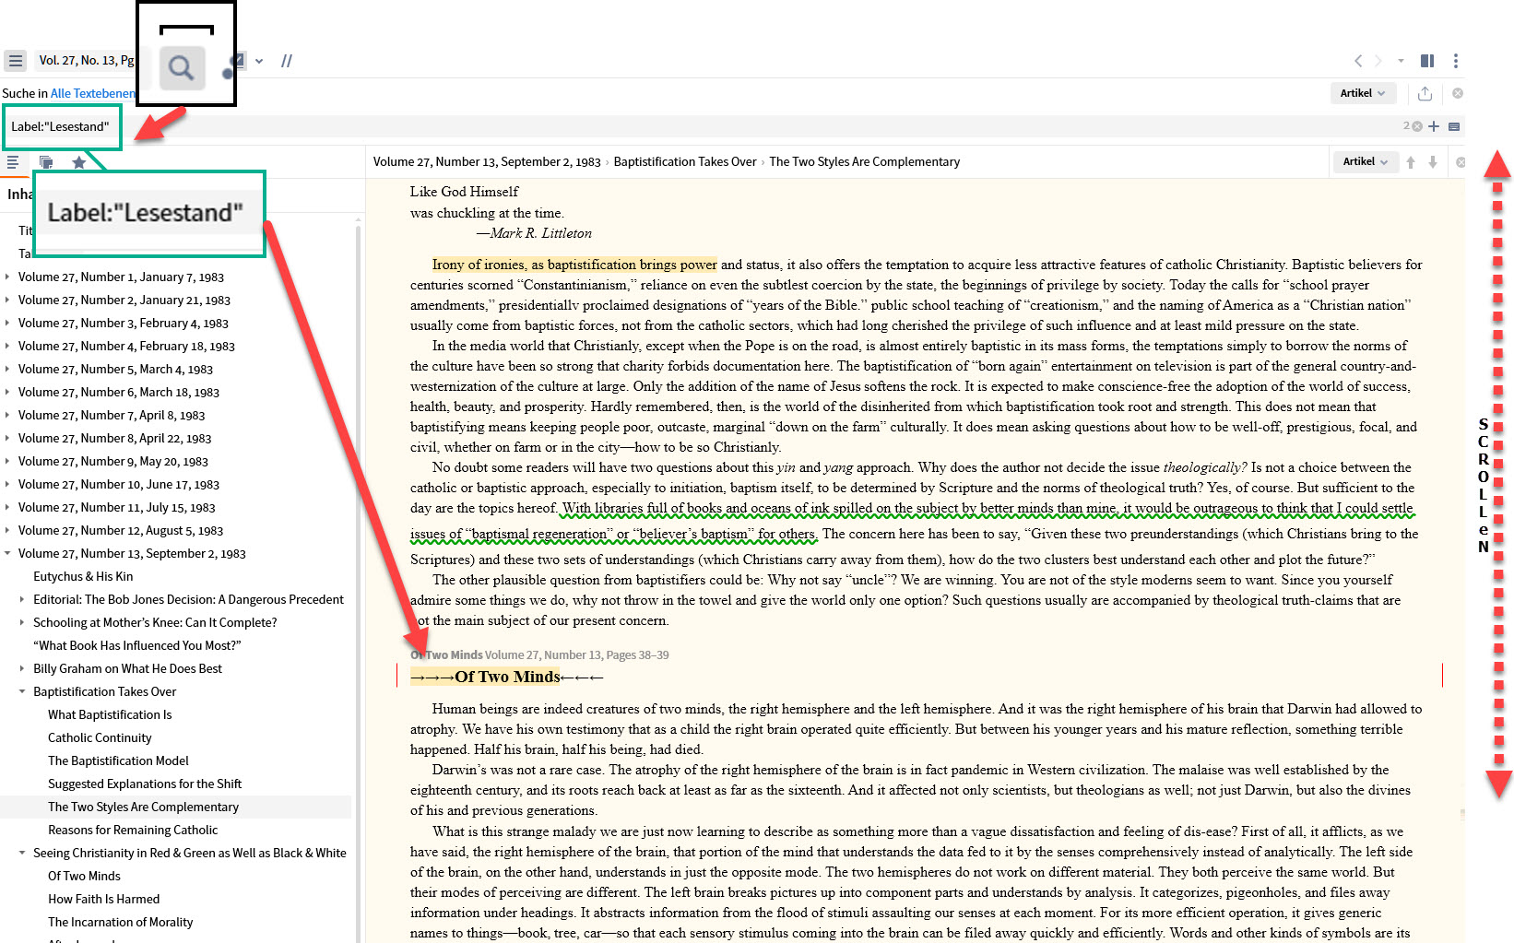The height and width of the screenshot is (943, 1514).
Task: Jump to next result with down arrow
Action: 1433,162
